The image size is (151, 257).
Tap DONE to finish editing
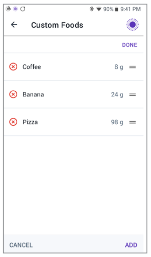[130, 45]
